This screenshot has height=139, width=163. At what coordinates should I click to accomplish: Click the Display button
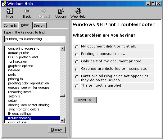(57, 130)
